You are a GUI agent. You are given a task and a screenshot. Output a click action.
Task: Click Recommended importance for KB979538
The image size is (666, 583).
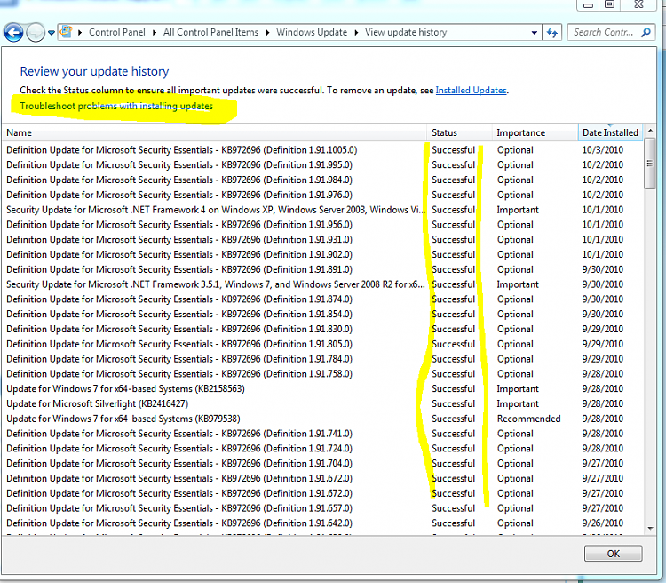(529, 419)
